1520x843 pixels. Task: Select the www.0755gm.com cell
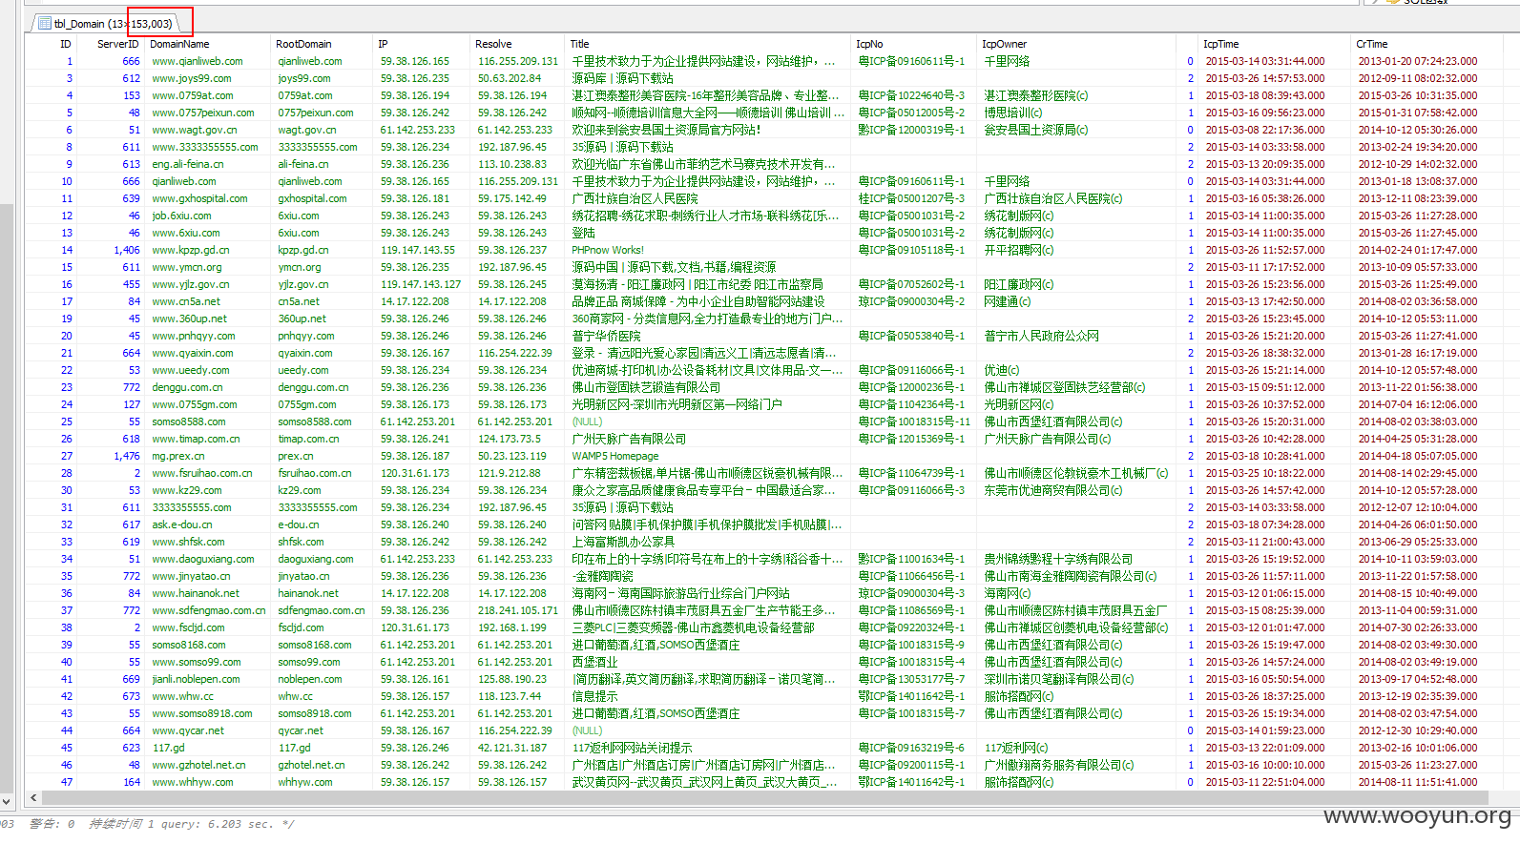point(195,404)
